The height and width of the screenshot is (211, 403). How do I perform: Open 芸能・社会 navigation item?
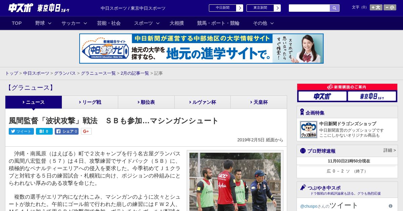(109, 23)
